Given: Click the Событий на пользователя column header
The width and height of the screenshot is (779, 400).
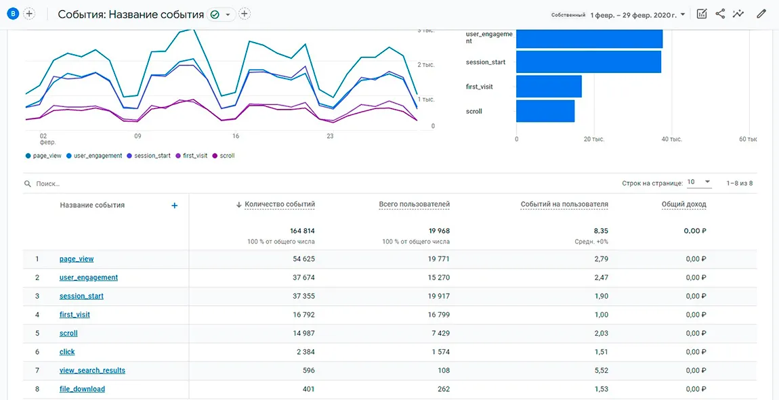Looking at the screenshot, I should point(564,204).
